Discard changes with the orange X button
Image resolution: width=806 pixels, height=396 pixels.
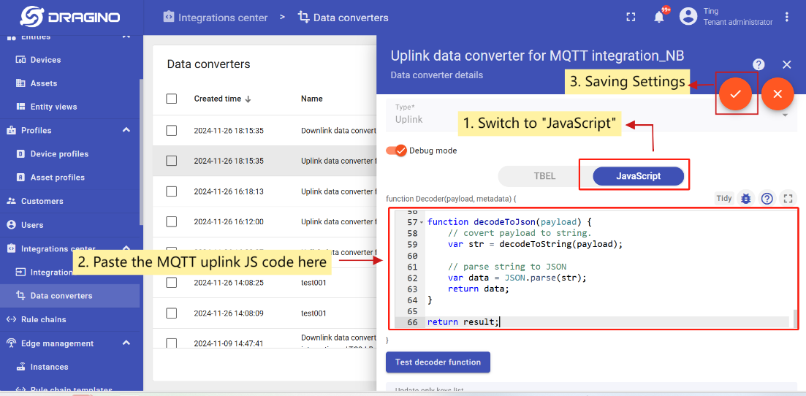click(778, 94)
